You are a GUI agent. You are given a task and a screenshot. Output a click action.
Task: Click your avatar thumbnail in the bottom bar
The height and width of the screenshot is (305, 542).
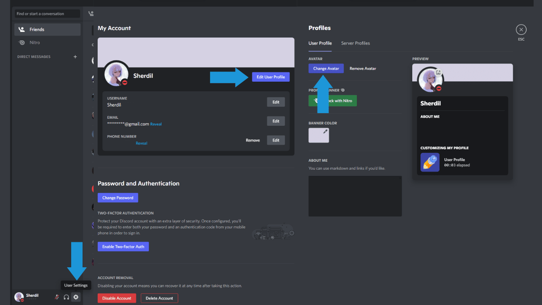pos(19,297)
